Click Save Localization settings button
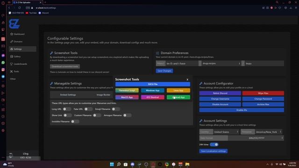Screen dimensions: 299x168 (x=214, y=151)
